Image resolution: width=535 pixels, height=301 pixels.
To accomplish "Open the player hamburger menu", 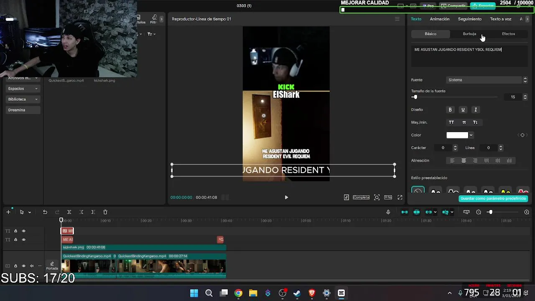I will [x=397, y=19].
